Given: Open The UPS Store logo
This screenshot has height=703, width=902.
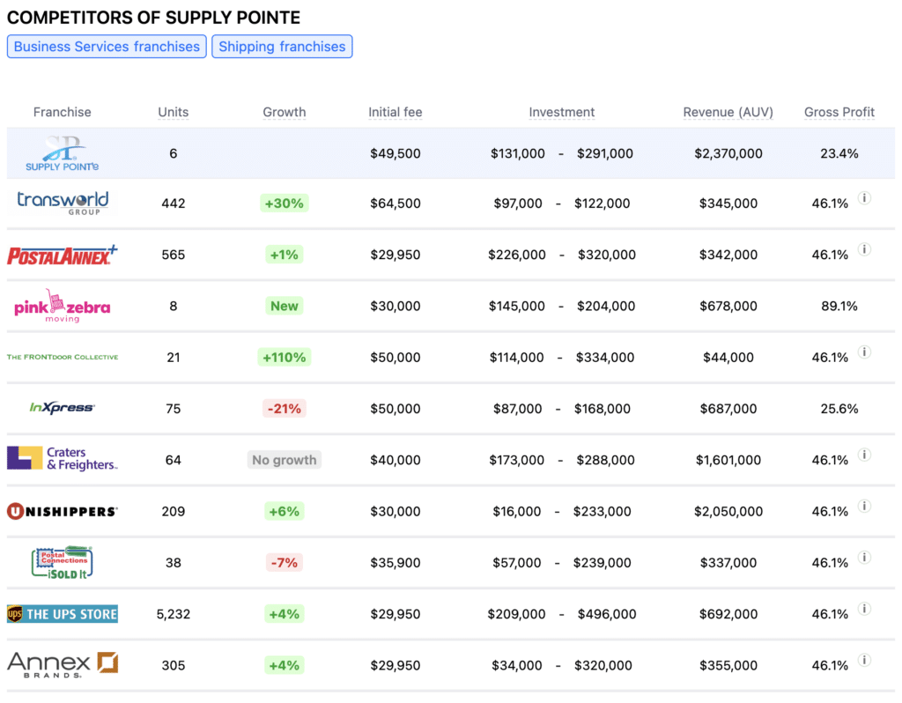Looking at the screenshot, I should (63, 614).
